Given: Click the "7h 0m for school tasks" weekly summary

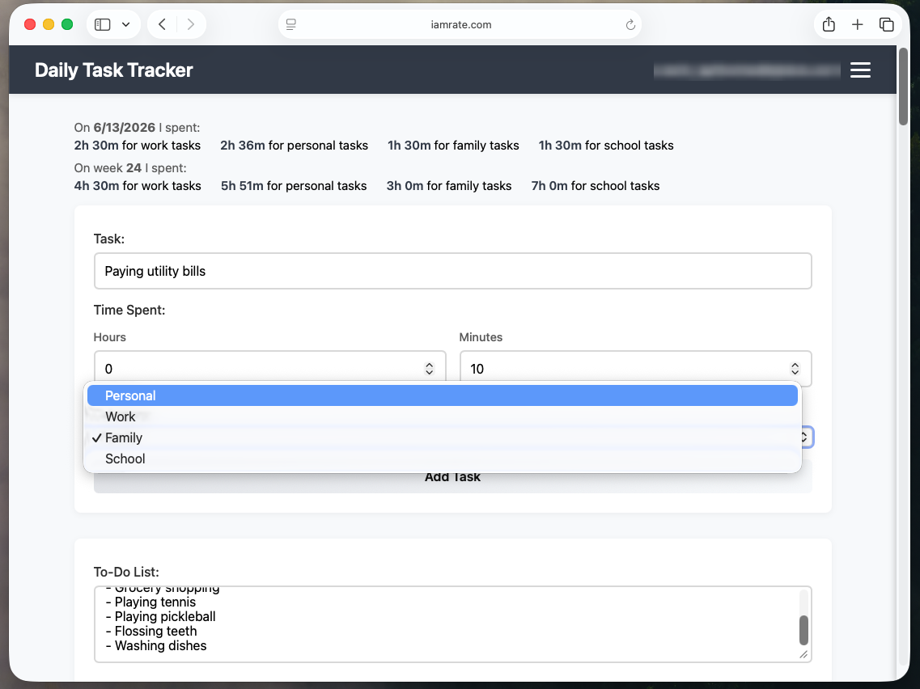Looking at the screenshot, I should point(596,186).
